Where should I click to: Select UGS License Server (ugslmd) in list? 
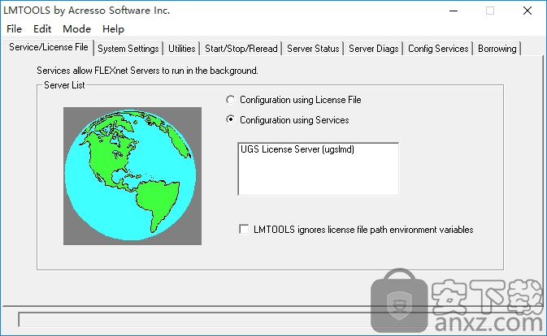(297, 149)
